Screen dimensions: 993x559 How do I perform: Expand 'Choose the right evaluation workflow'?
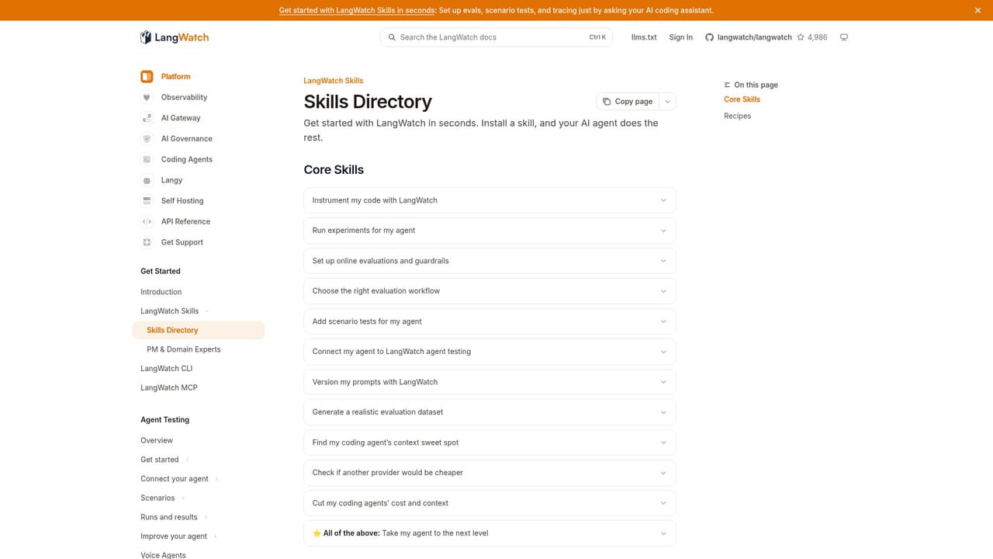(490, 291)
